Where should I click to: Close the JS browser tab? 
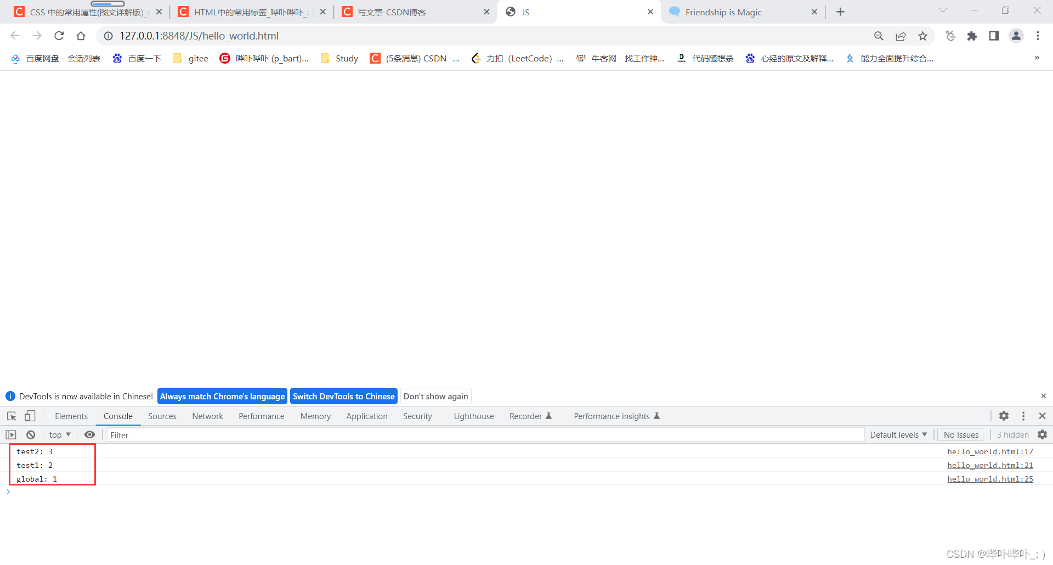pos(650,12)
